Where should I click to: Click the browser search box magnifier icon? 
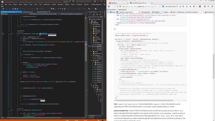point(177,6)
